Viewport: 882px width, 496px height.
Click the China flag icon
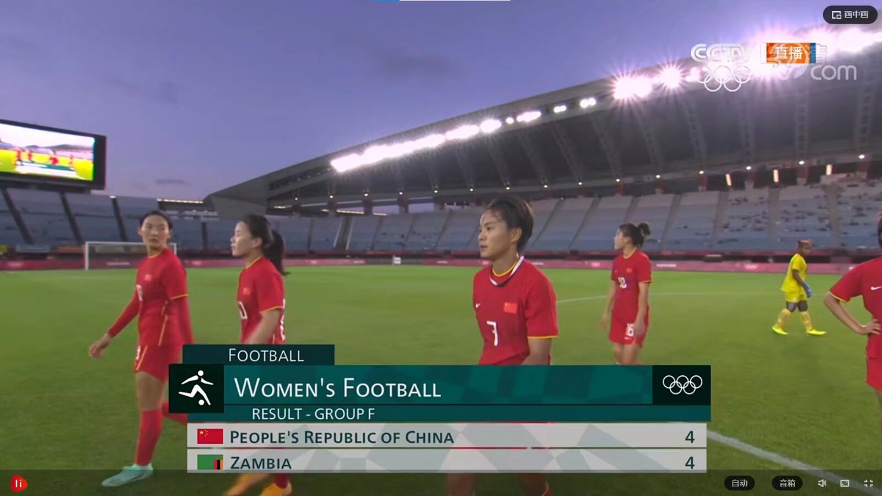(210, 436)
